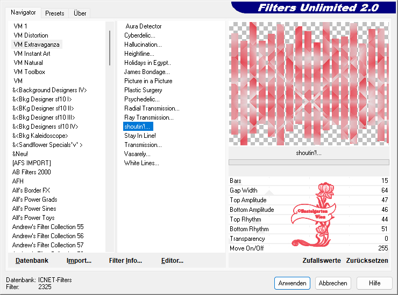Click the Move On/Off slider
Image resolution: width=398 pixels, height=295 pixels.
(309, 248)
